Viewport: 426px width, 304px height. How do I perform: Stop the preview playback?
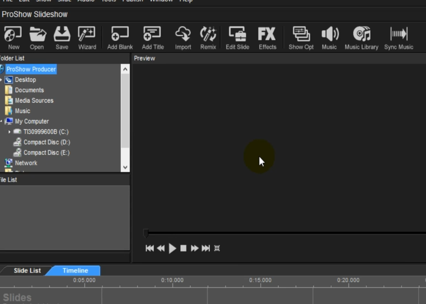click(x=183, y=248)
